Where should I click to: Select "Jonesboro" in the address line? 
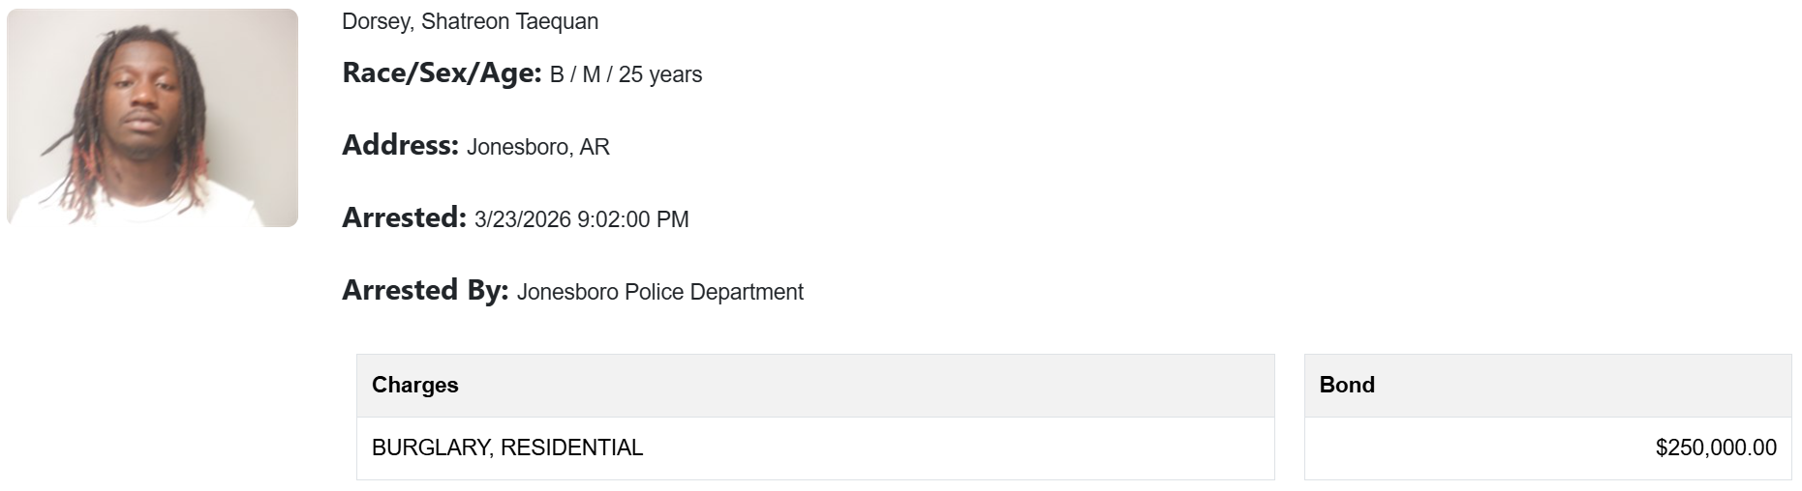[518, 147]
